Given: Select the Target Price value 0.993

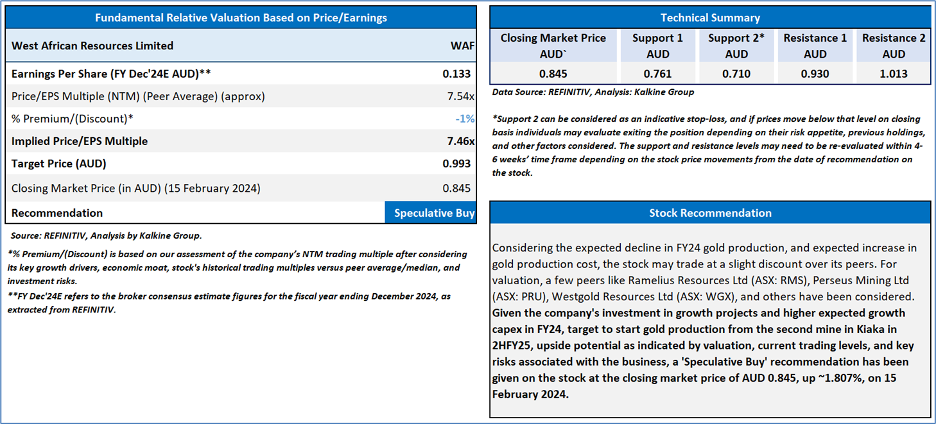Looking at the screenshot, I should 456,164.
